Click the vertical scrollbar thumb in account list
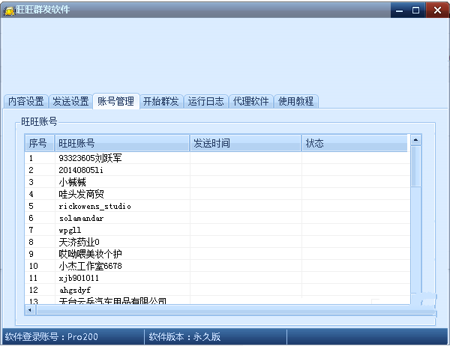This screenshot has height=346, width=450. 415,166
